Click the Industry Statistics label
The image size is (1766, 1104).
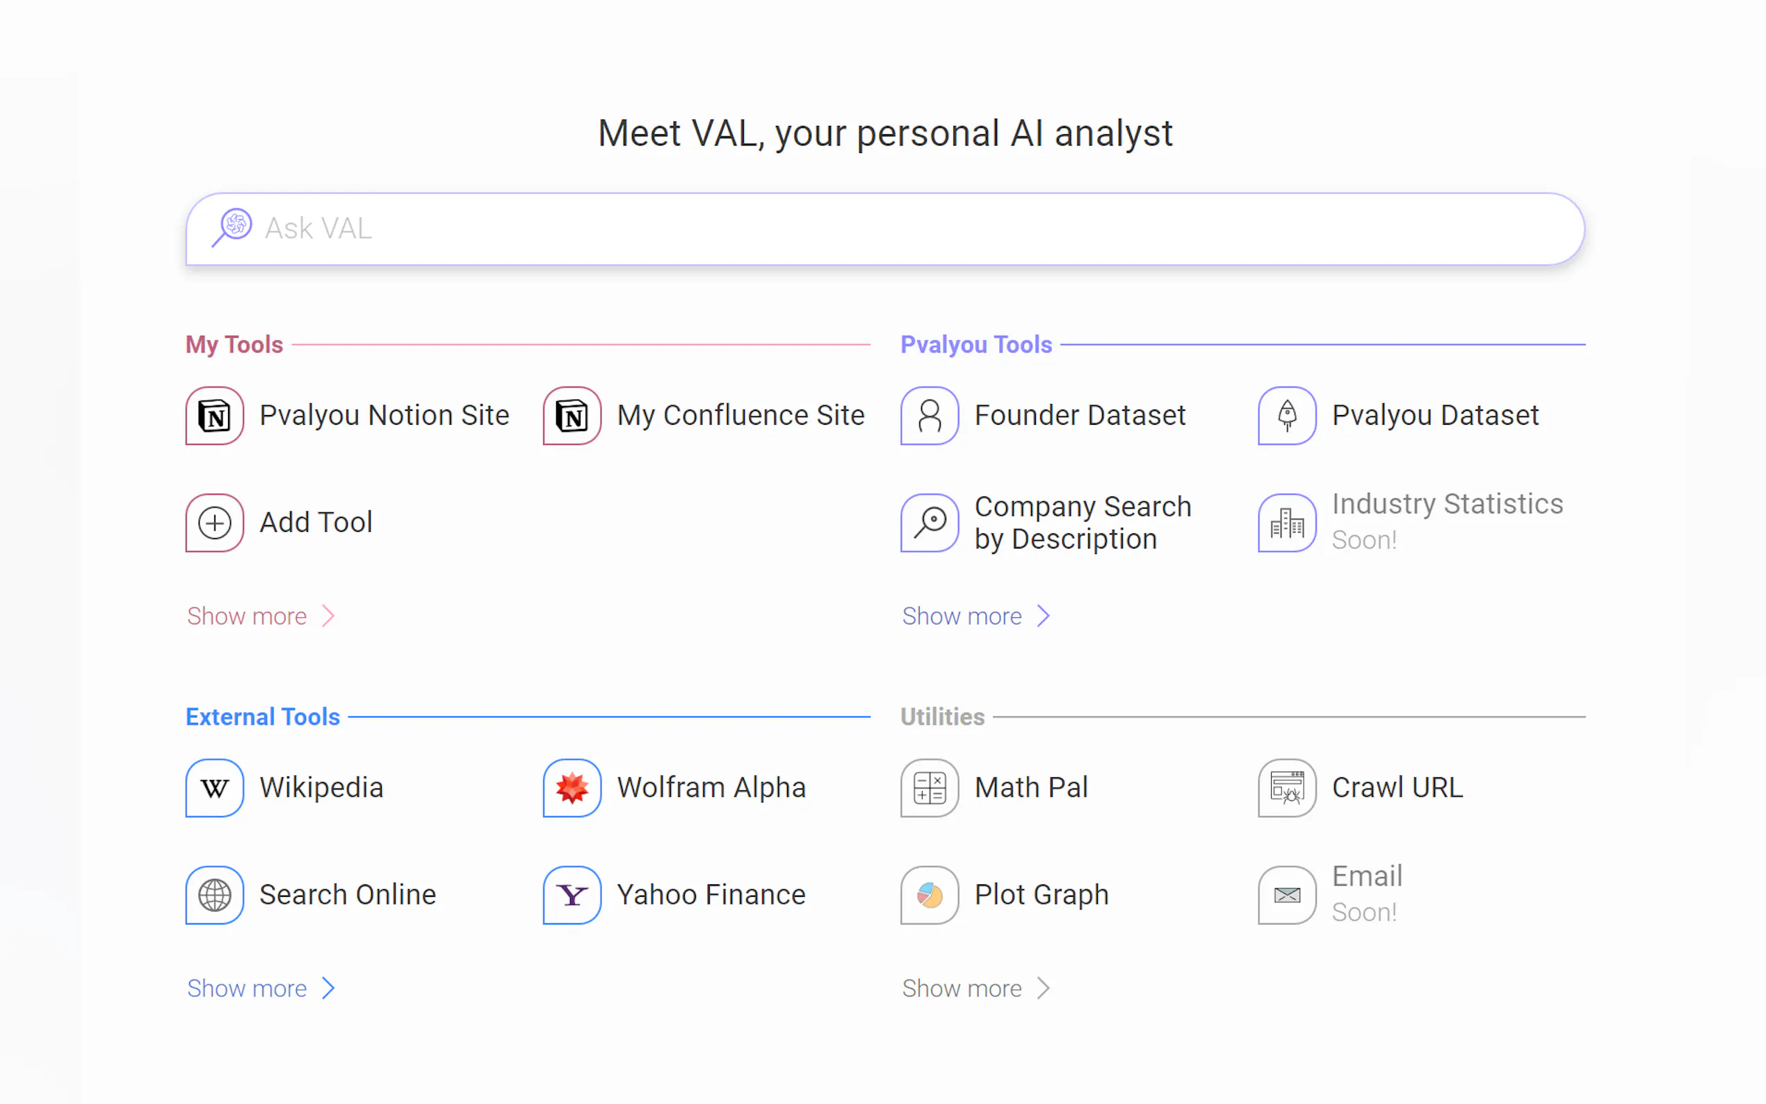tap(1446, 505)
